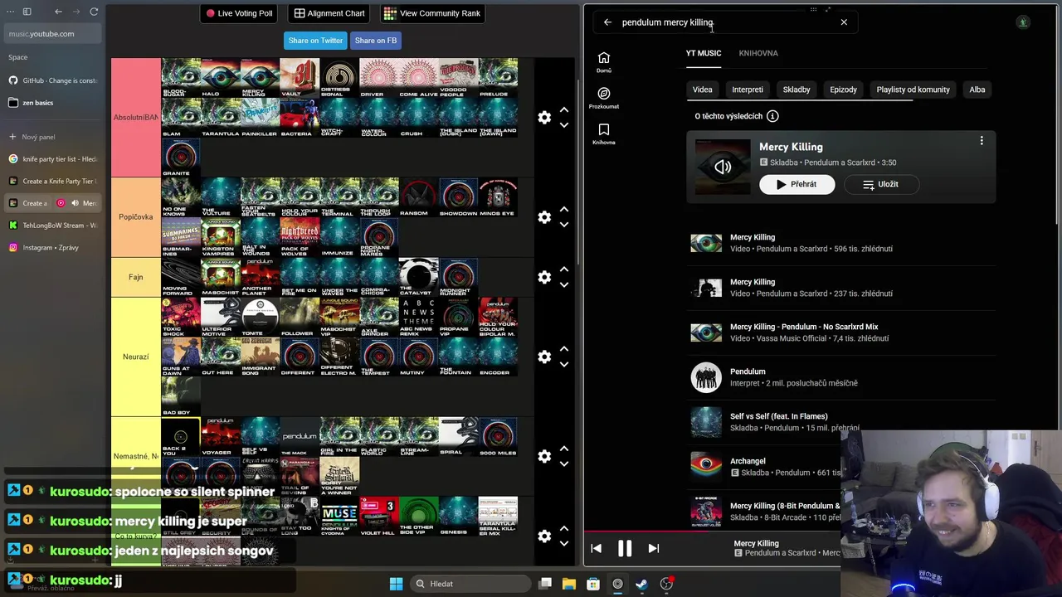The image size is (1062, 597).
Task: Move Nemastné tier row up
Action: point(564,449)
